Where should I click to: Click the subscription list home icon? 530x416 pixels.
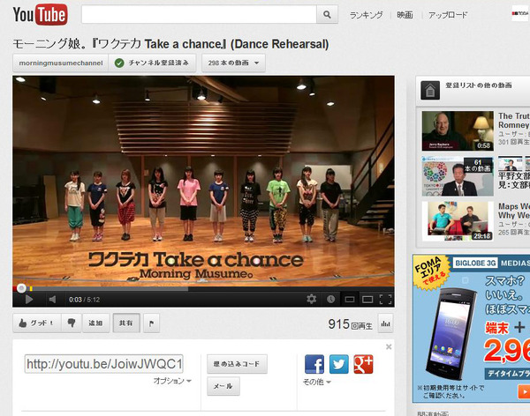[430, 91]
